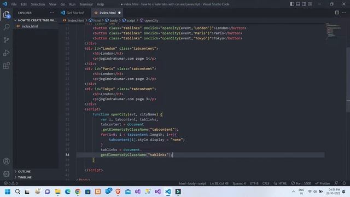Click the feedback icon in status bar
Viewport: 350px width, 197px height.
point(336,183)
